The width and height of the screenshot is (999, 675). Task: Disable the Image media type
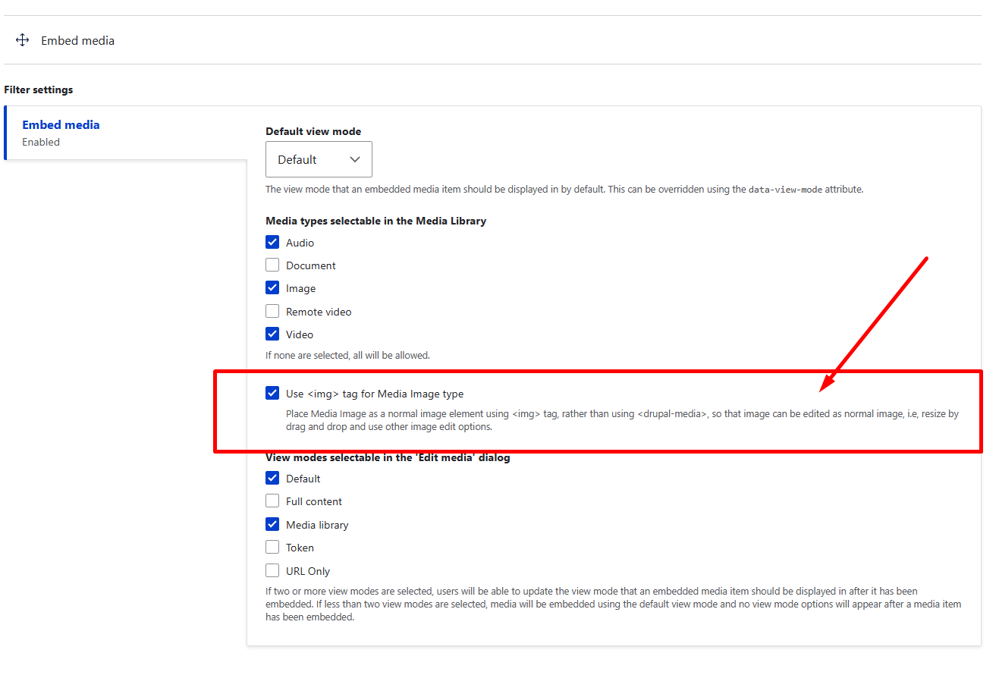click(x=272, y=287)
